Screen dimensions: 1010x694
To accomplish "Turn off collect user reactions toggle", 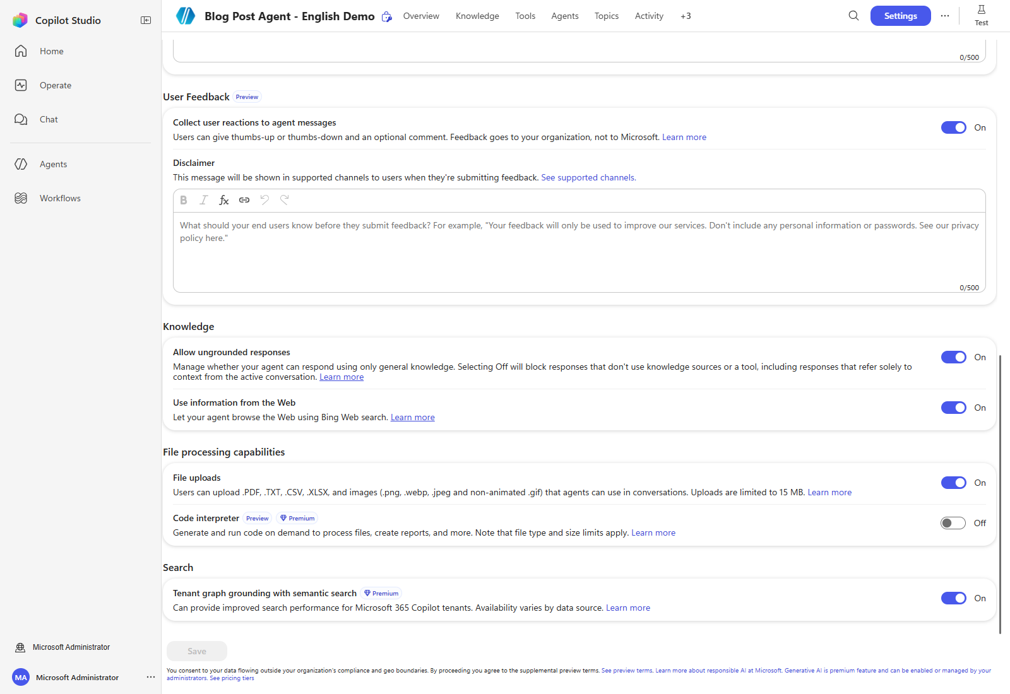I will (953, 127).
